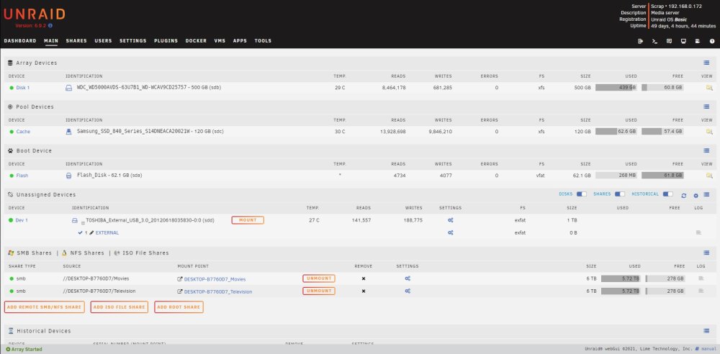Refresh the Unassigned Devices list
This screenshot has width=720, height=354.
click(684, 196)
